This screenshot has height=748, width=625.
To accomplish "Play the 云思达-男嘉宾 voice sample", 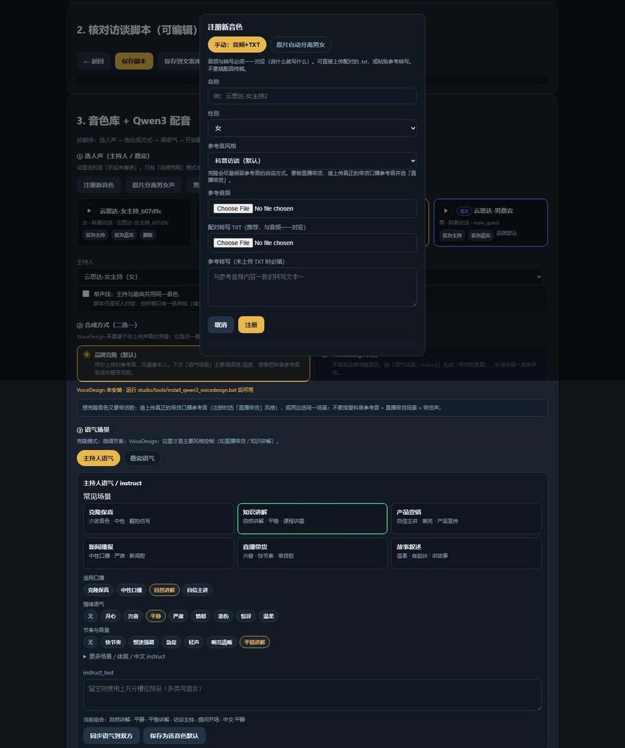I will click(446, 211).
